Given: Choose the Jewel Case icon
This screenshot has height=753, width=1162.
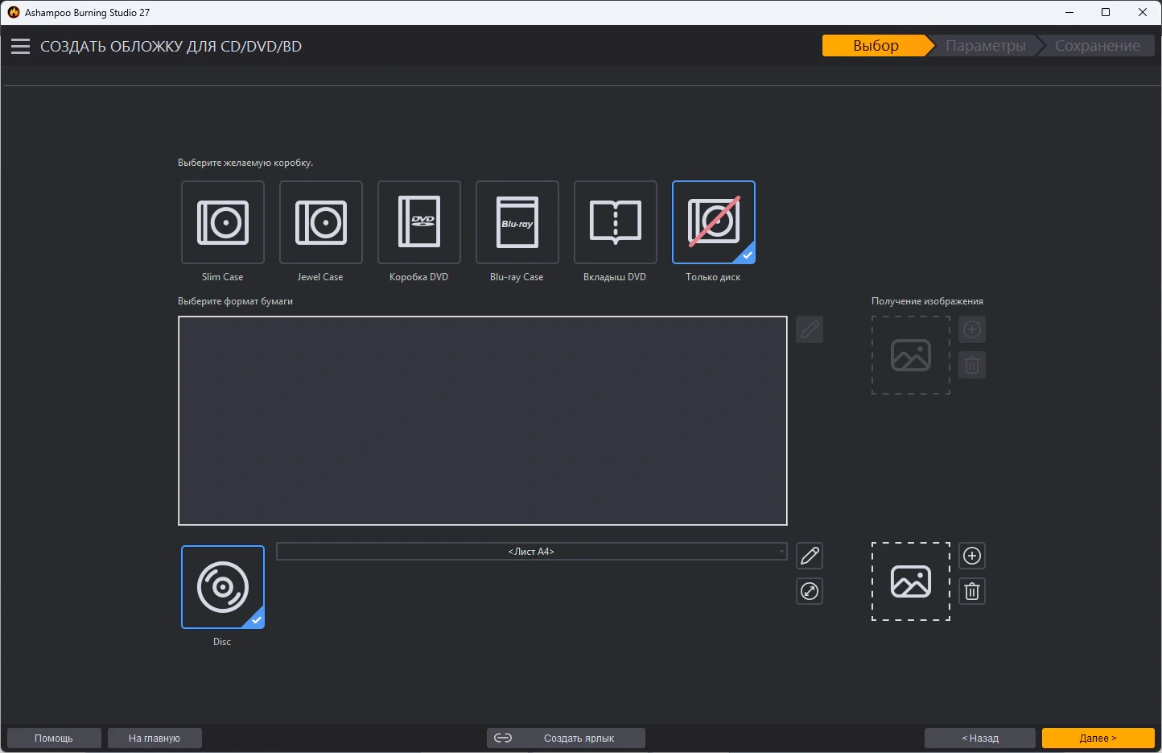Looking at the screenshot, I should 321,222.
